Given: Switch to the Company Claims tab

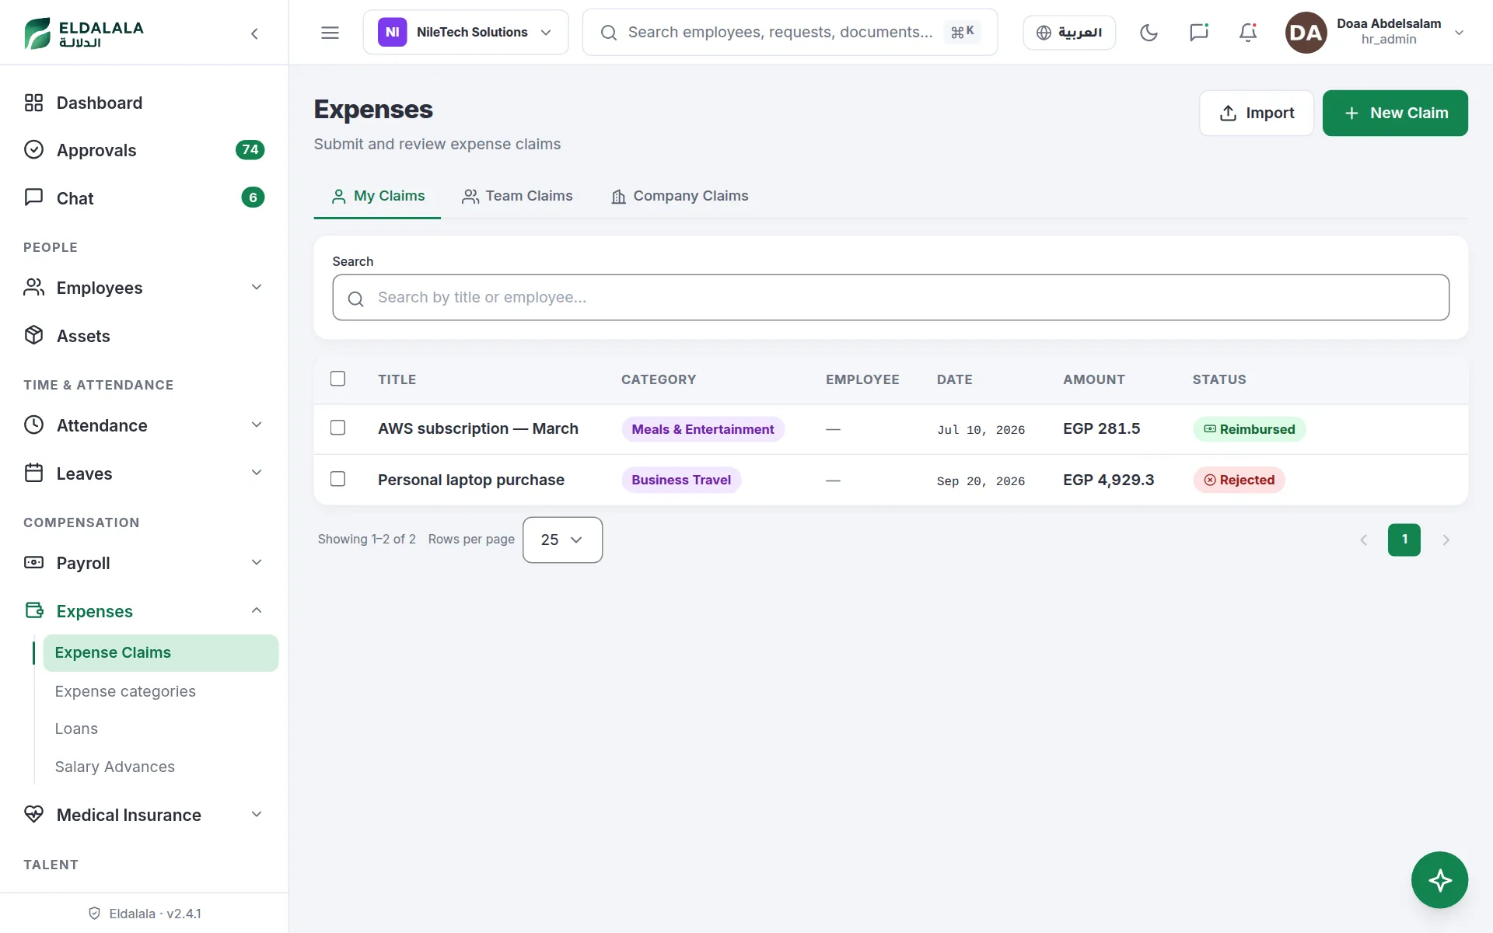Looking at the screenshot, I should pos(680,196).
